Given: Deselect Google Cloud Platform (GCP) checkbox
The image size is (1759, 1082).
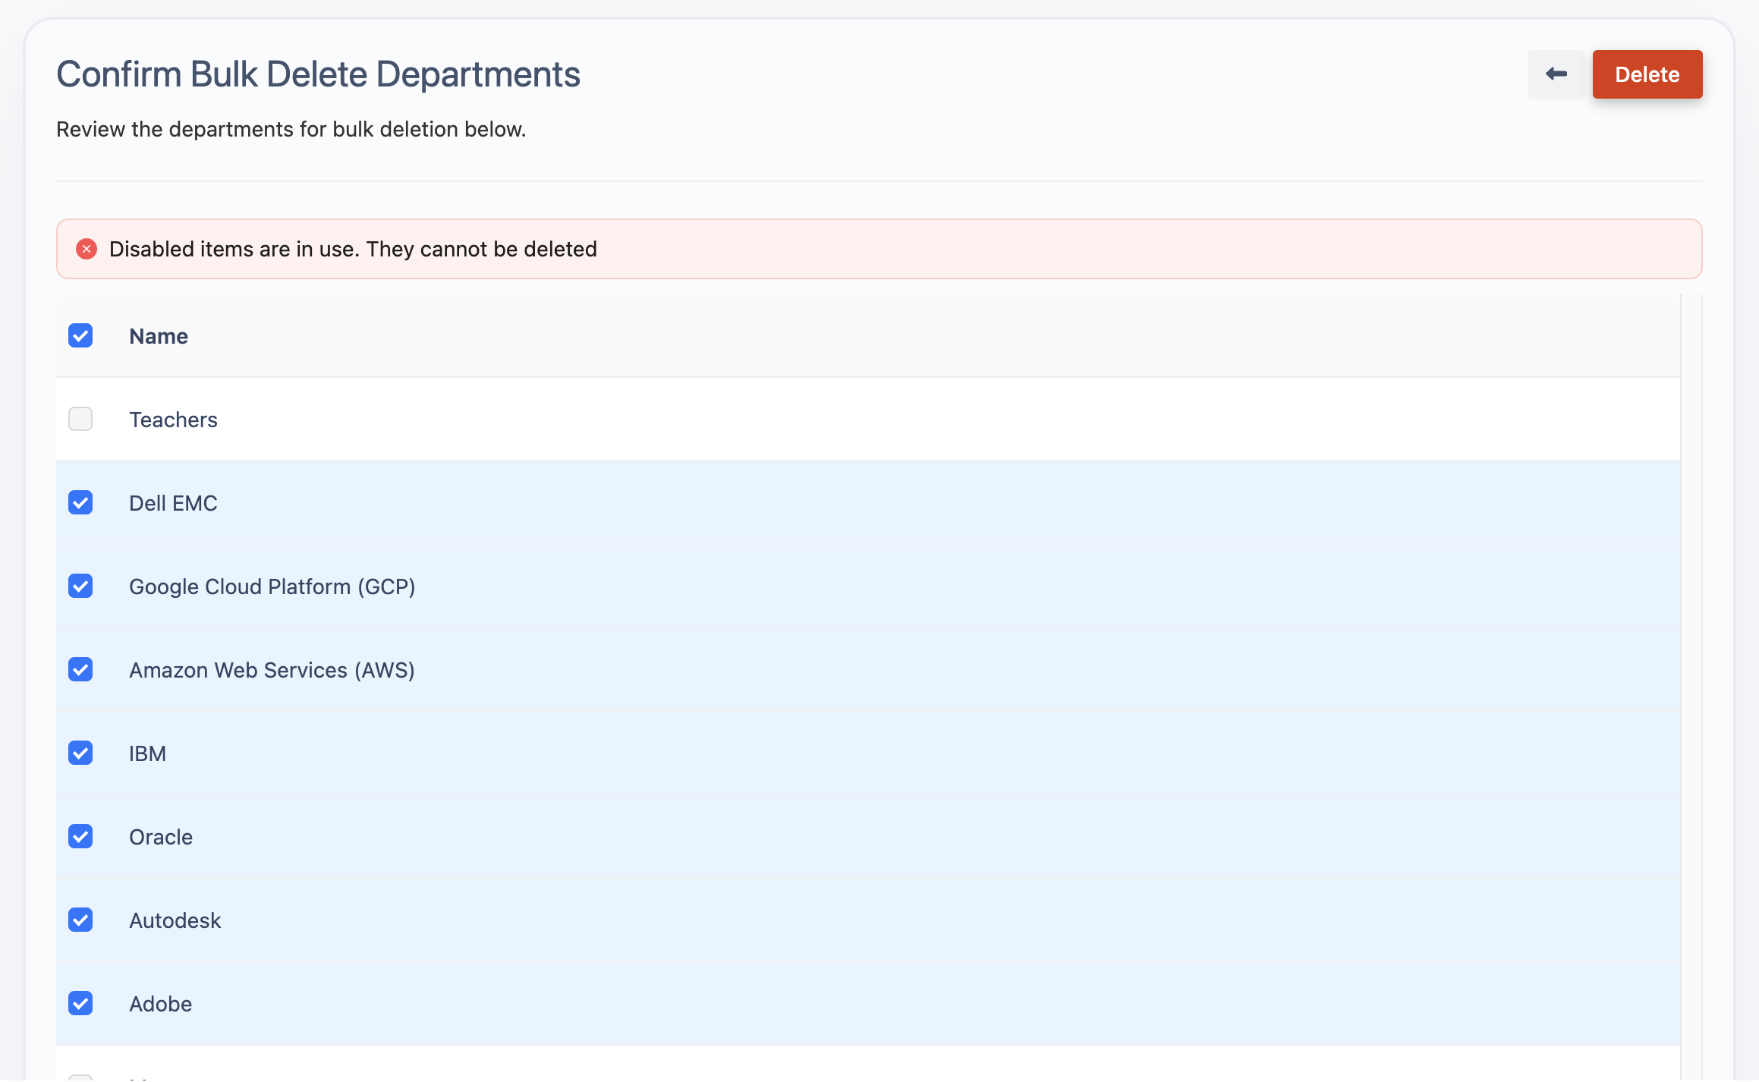Looking at the screenshot, I should pos(80,586).
